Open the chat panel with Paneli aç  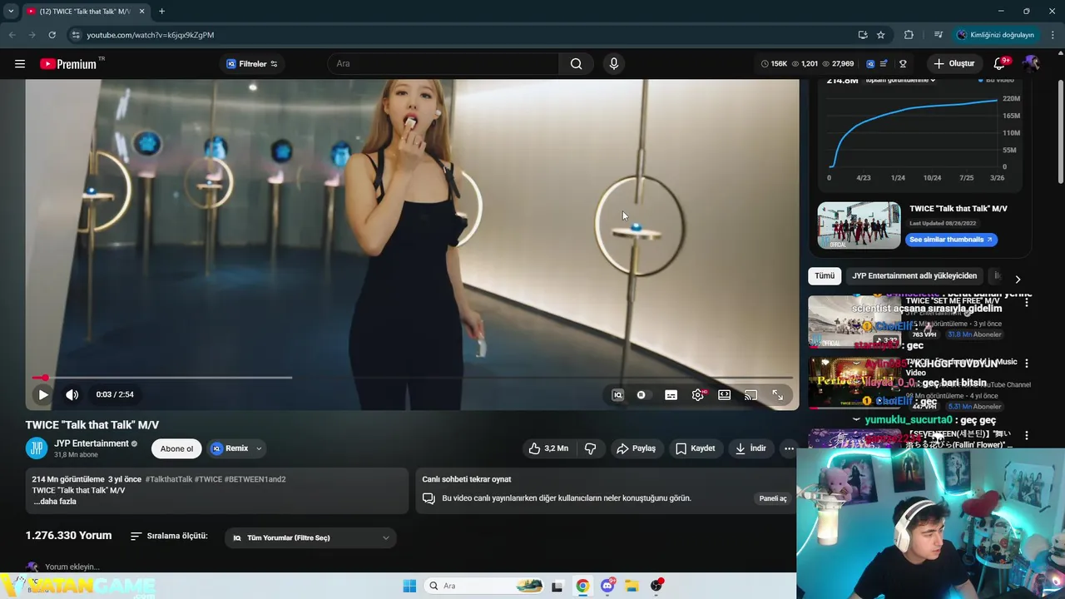[773, 498]
